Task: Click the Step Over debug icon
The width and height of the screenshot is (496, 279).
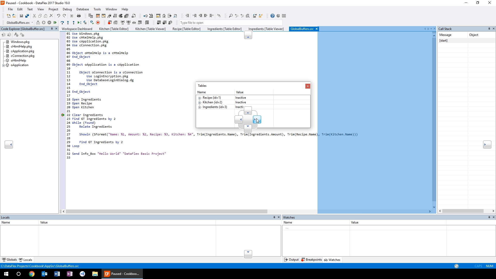Action: [x=62, y=23]
